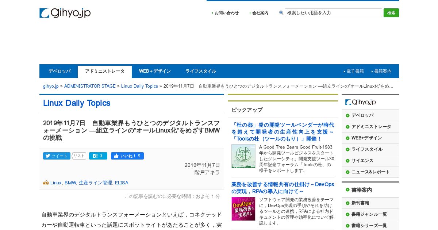Image resolution: width=438 pixels, height=230 pixels.
Task: Switch to the ライフスタイル tab
Action: [201, 71]
